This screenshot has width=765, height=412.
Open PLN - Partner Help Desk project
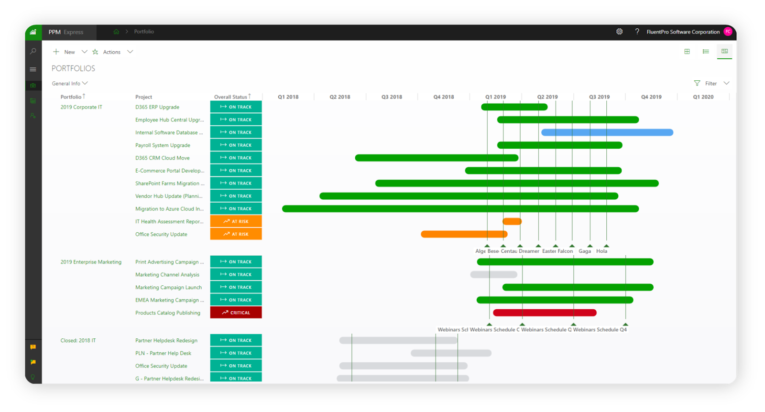pyautogui.click(x=163, y=353)
